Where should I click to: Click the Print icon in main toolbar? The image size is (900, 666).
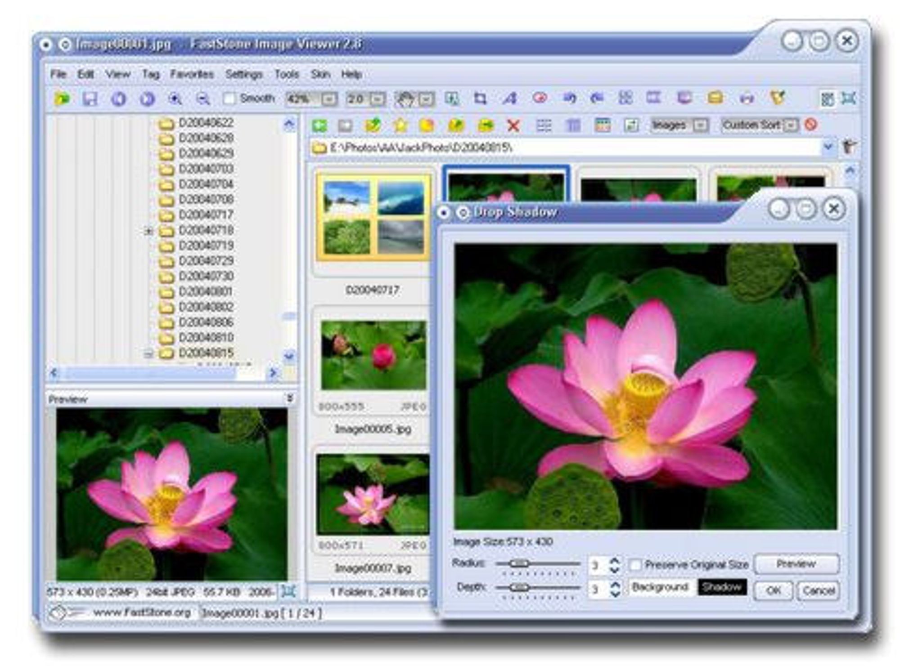747,98
